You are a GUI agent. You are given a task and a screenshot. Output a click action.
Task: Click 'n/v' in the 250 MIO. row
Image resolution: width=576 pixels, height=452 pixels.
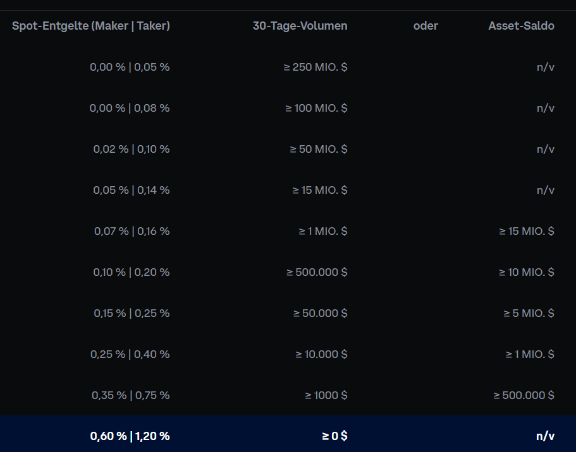point(546,67)
